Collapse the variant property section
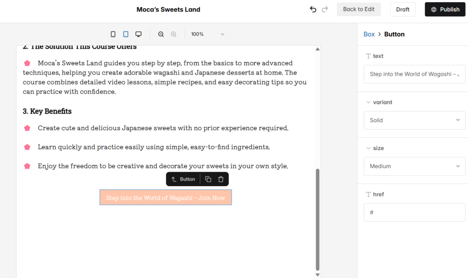468x278 pixels. 369,102
